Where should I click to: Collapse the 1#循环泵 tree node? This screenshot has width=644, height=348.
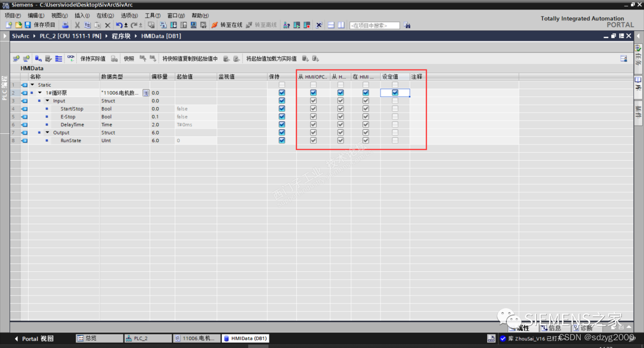tap(40, 93)
